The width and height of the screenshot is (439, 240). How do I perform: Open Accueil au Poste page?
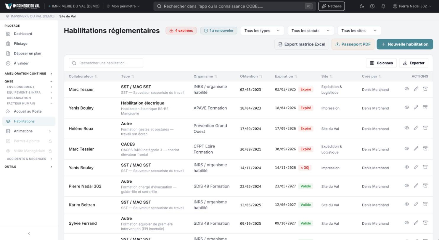coord(29,111)
